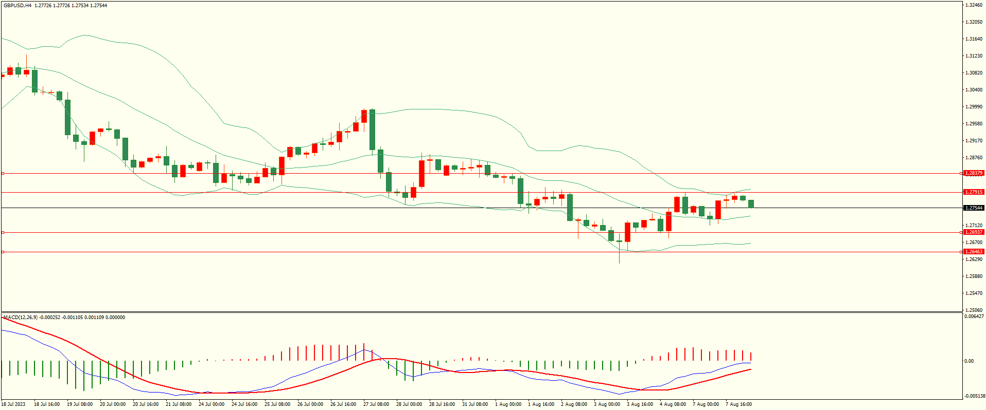Screen dimensions: 986x410
Task: Click the -0.005138 value on the MACD scale
Action: pos(974,396)
